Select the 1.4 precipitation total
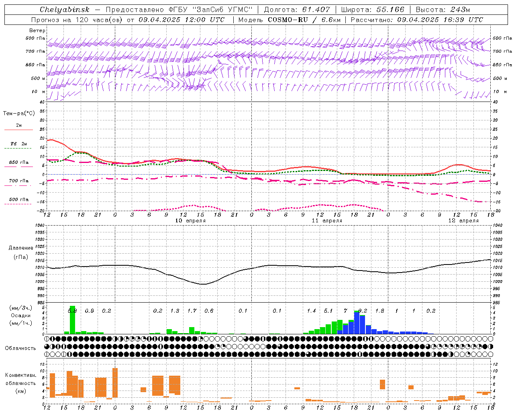The width and height of the screenshot is (514, 411). tap(311, 311)
